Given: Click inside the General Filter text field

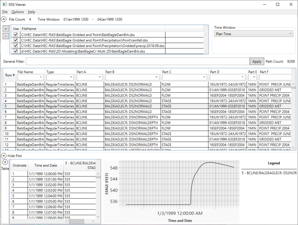Looking at the screenshot, I should click(137, 62).
